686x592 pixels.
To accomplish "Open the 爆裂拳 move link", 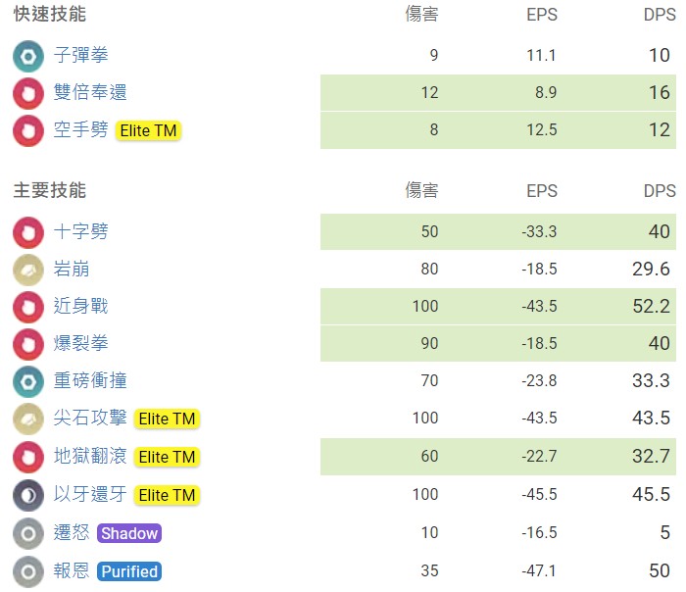I will pos(80,344).
